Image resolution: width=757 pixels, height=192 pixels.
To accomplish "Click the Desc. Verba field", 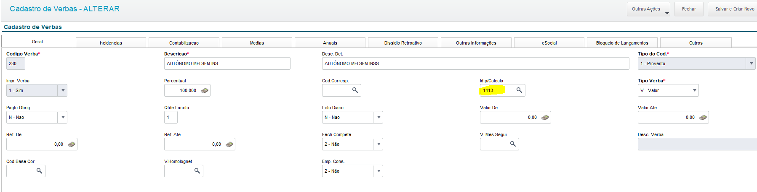I will [697, 144].
